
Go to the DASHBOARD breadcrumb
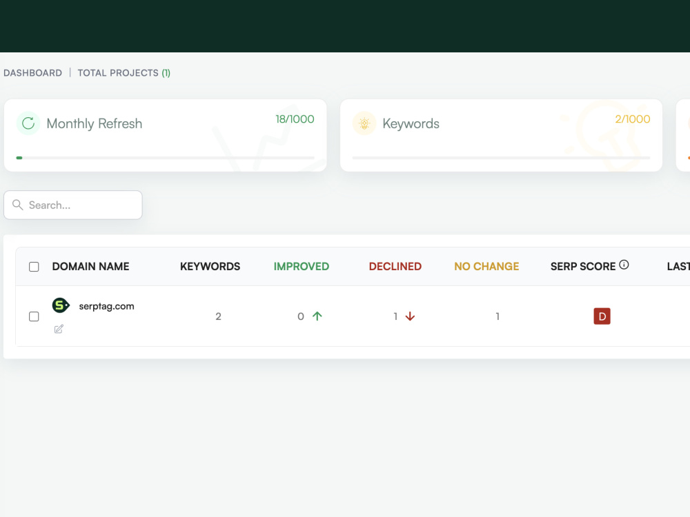click(32, 73)
